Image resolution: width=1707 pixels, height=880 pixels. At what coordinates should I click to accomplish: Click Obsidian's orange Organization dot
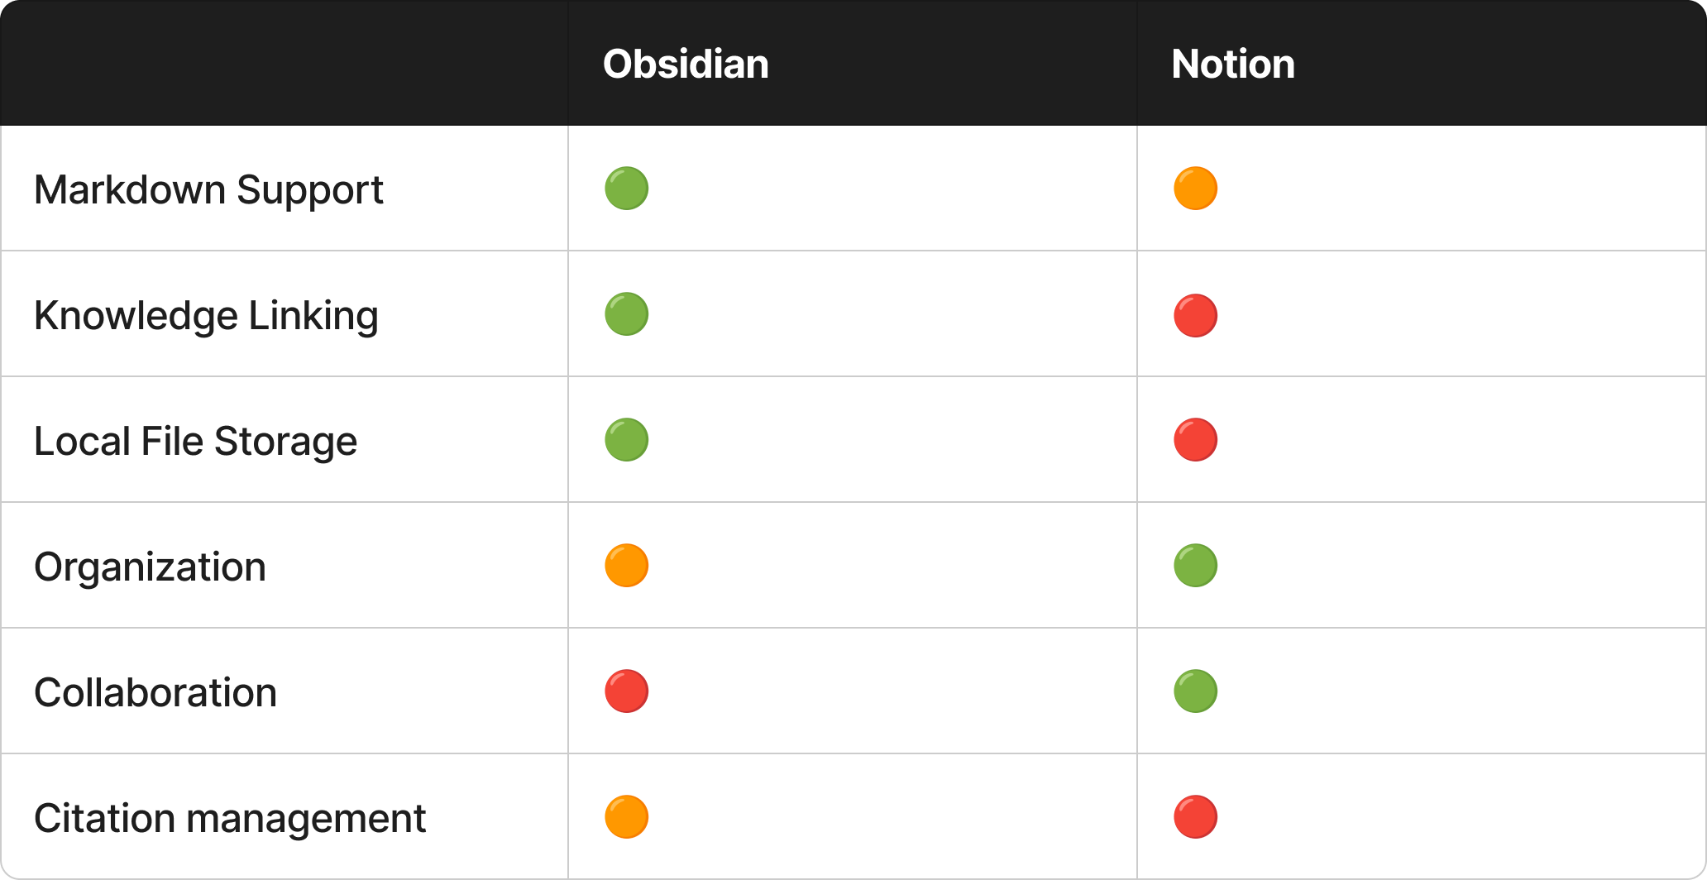tap(626, 566)
